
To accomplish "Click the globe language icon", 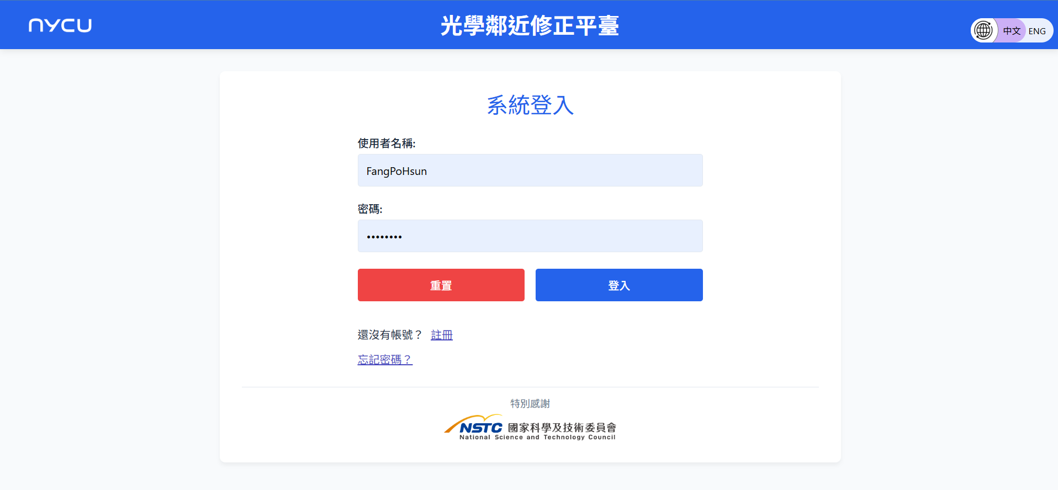I will click(x=983, y=30).
